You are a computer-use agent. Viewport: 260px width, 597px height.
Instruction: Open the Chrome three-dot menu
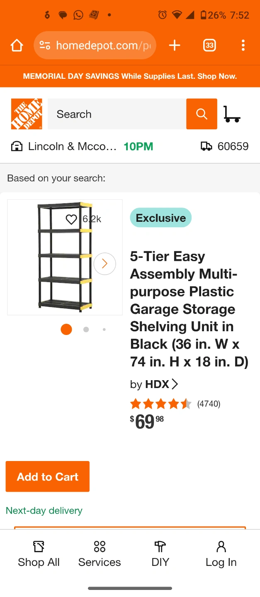(243, 45)
